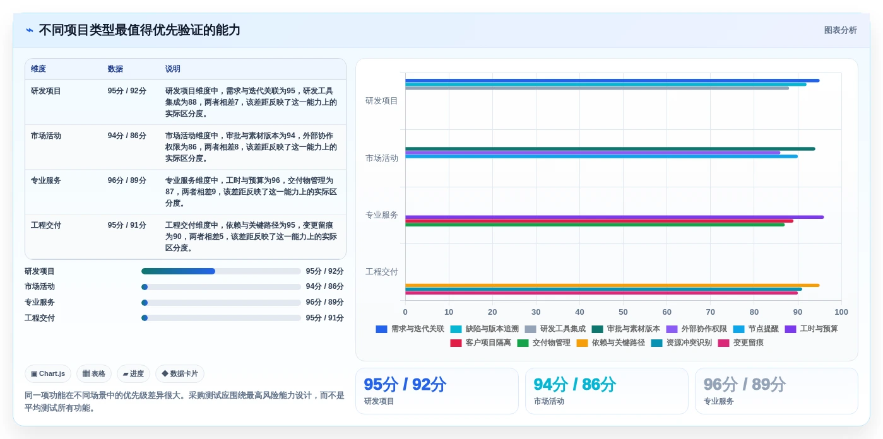The width and height of the screenshot is (883, 439).
Task: Click the 研发项目 chart axis label
Action: [x=381, y=101]
